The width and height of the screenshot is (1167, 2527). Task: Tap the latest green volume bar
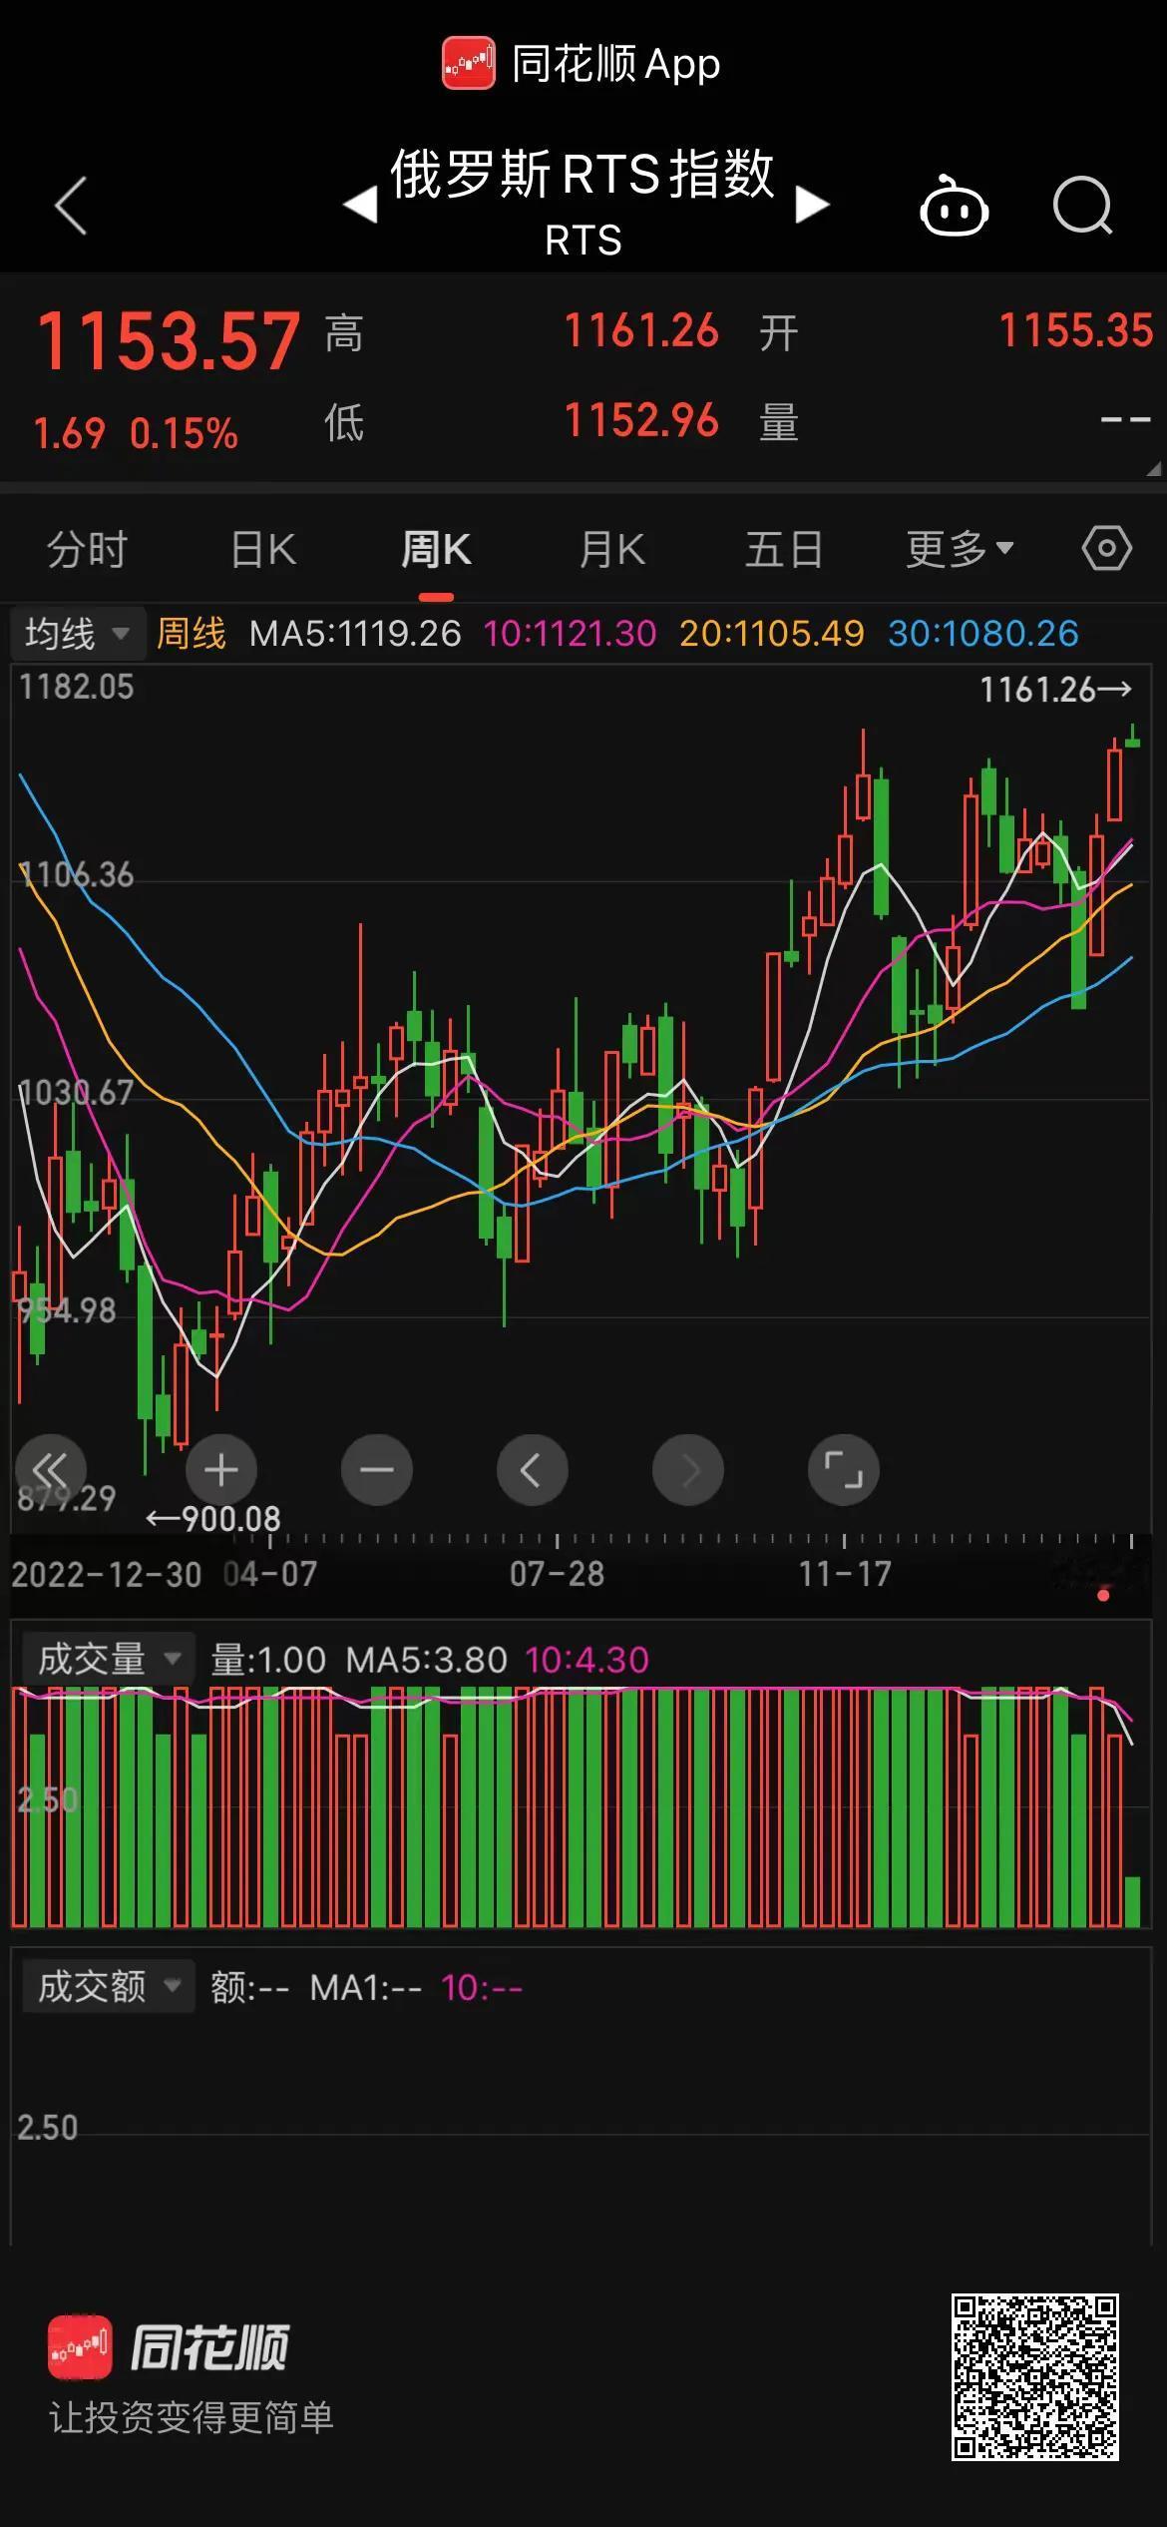coord(1132,1901)
